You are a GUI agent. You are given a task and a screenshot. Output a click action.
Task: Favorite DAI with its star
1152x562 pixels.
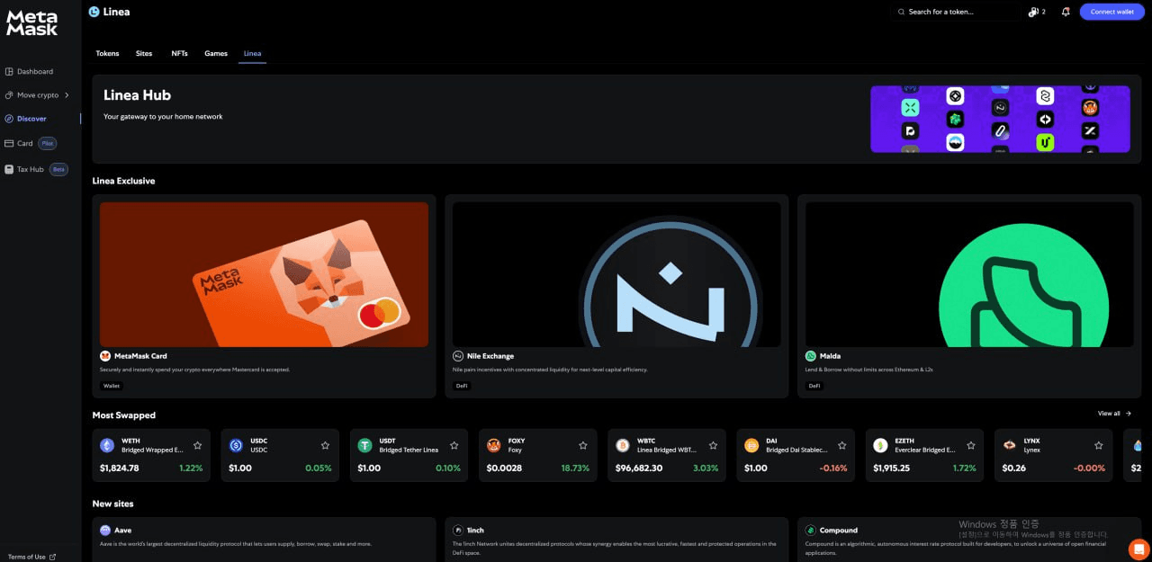[x=841, y=445]
